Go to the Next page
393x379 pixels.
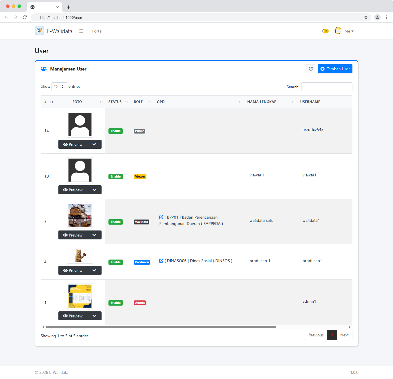tap(344, 335)
